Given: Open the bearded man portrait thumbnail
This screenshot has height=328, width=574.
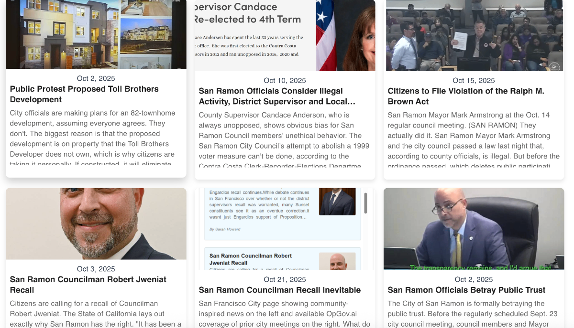Looking at the screenshot, I should pyautogui.click(x=96, y=223).
